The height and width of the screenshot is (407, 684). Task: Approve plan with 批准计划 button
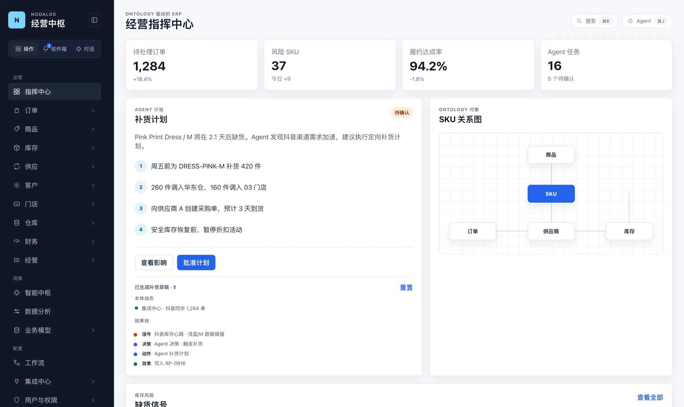pos(196,262)
